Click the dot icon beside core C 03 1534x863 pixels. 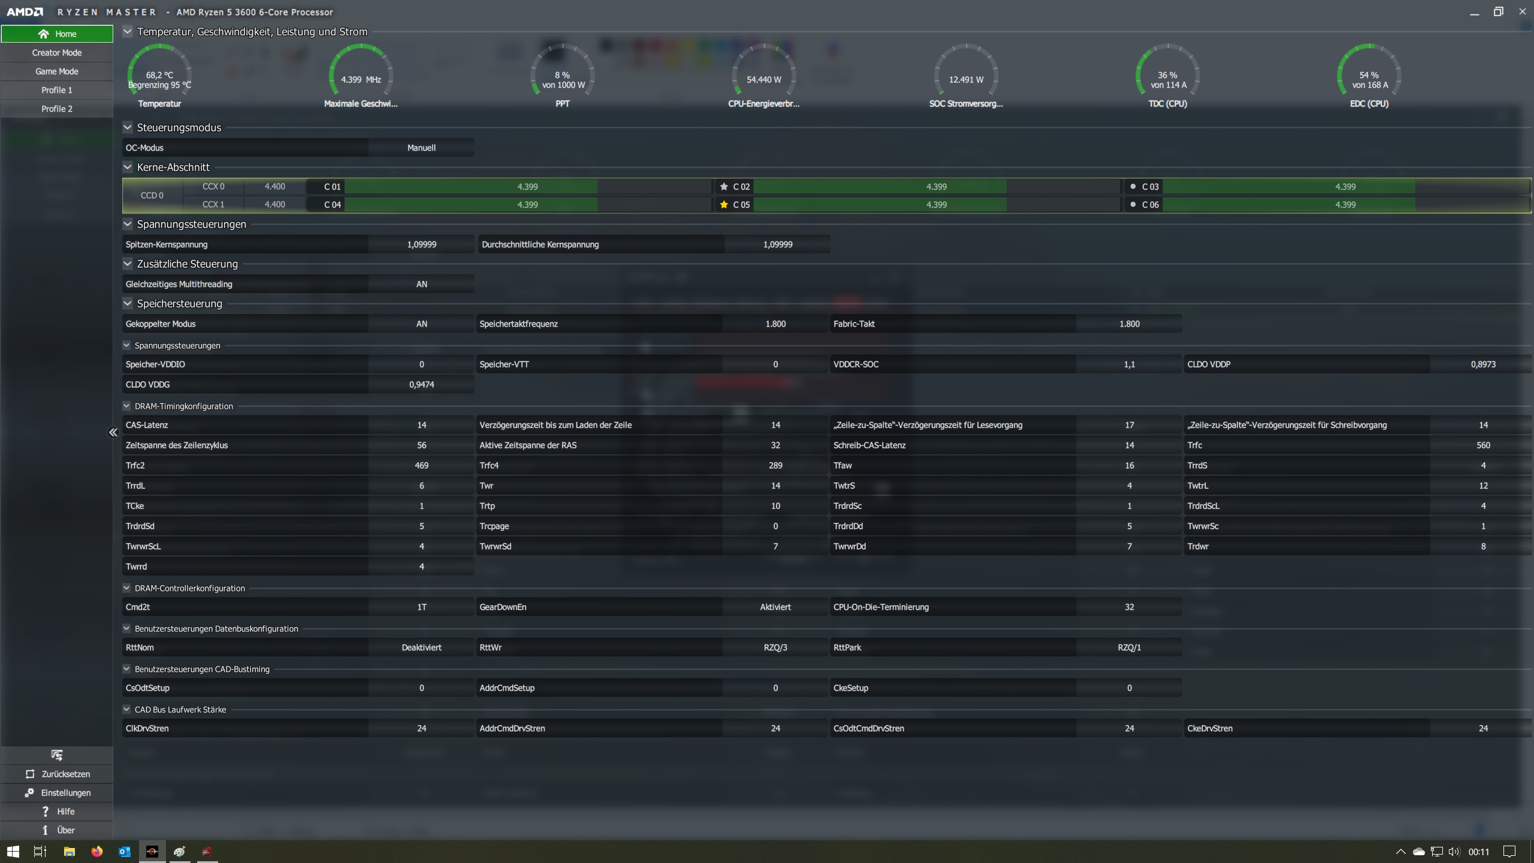click(1133, 187)
